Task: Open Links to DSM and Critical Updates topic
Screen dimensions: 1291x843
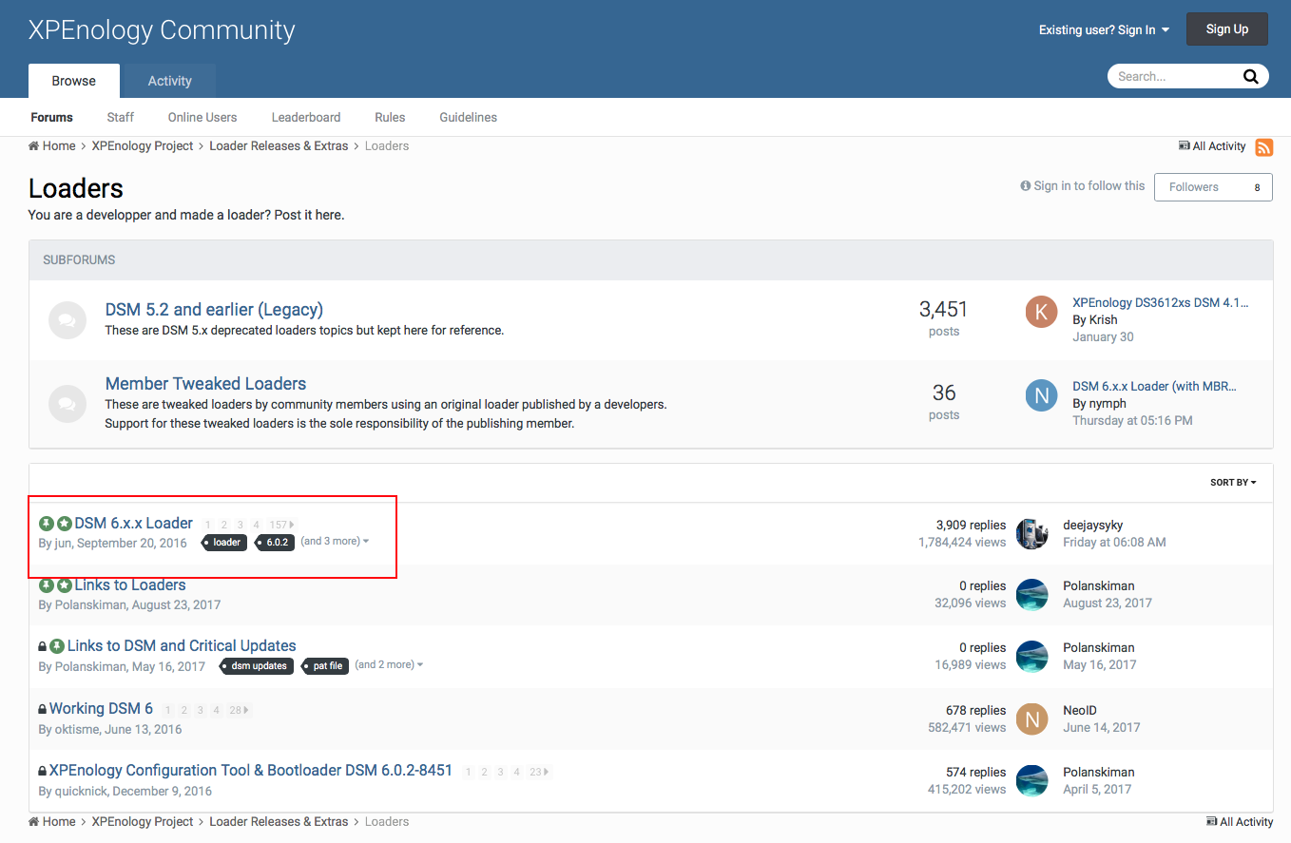Action: pyautogui.click(x=182, y=645)
